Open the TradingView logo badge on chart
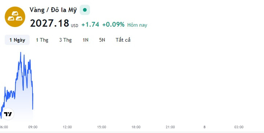 (8, 114)
